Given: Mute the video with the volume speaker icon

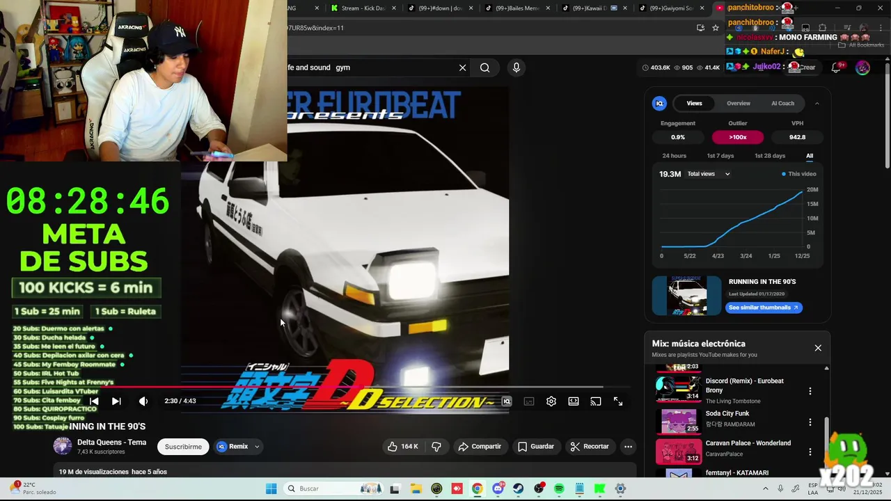Looking at the screenshot, I should (143, 401).
